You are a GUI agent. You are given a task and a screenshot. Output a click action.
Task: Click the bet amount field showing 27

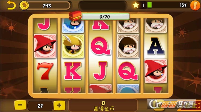40,106
